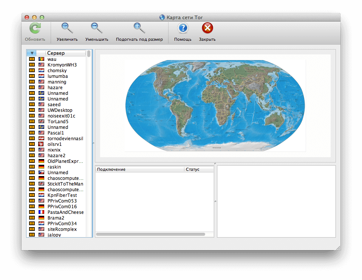This screenshot has height=280, width=362.
Task: Click the status bars icon beside PPrivCom053
Action: [x=32, y=201]
